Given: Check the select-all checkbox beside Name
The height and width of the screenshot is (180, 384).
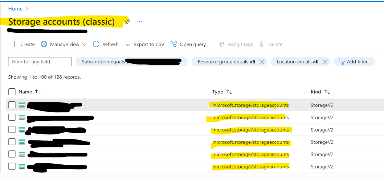Looking at the screenshot, I should coord(12,92).
